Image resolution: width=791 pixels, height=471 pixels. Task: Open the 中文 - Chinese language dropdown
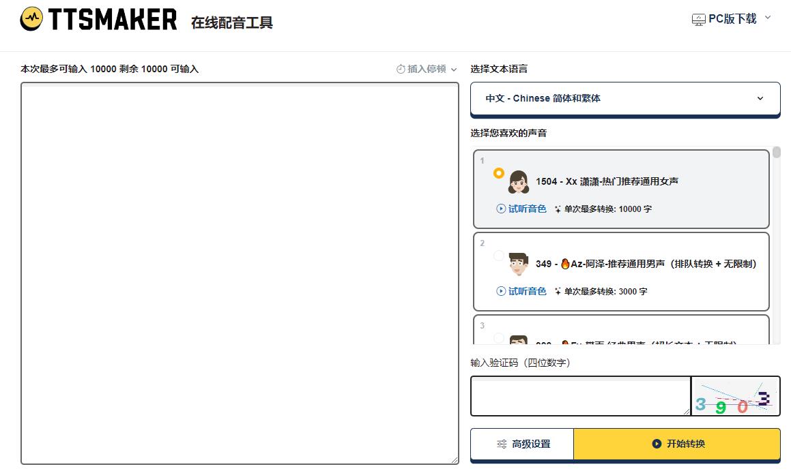[624, 99]
